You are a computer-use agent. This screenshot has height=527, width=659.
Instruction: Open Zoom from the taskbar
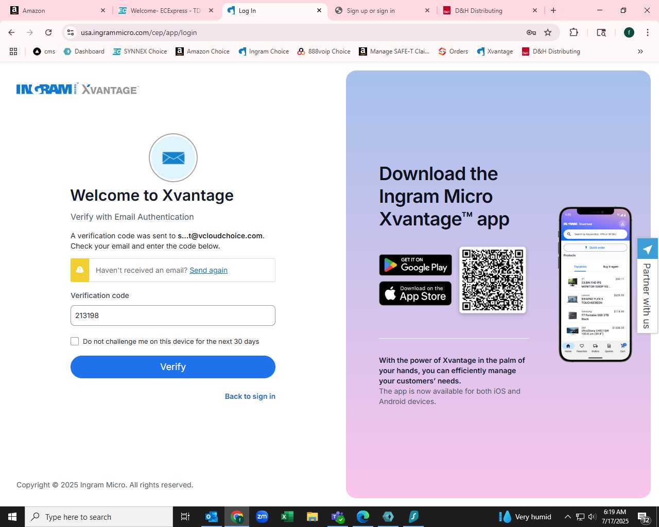(262, 517)
